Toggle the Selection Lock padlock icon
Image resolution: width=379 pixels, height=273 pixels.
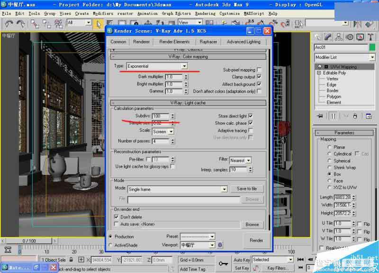[71, 260]
